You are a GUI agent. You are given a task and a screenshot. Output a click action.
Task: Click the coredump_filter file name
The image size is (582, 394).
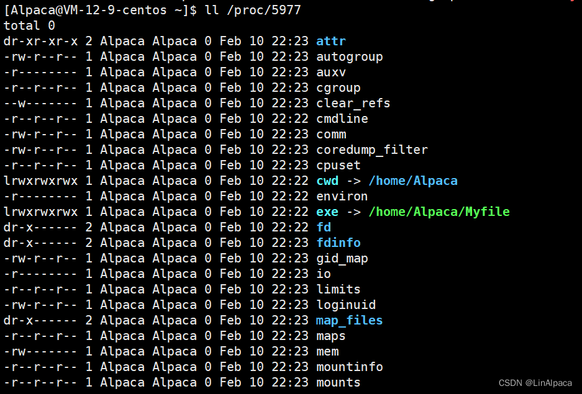point(371,150)
